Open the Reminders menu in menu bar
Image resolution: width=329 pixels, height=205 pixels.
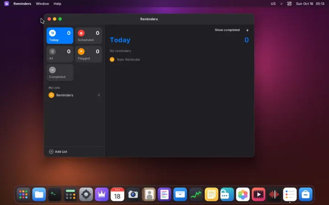pos(22,4)
